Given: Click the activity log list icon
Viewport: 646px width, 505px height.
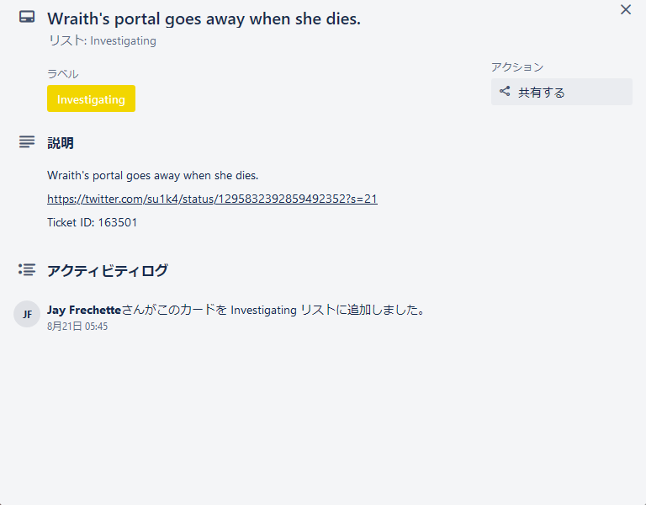Looking at the screenshot, I should pos(27,270).
